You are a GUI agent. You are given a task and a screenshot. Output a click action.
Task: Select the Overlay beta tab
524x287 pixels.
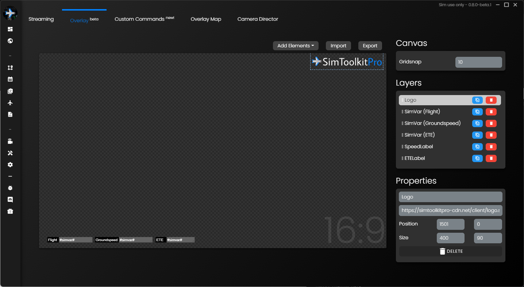point(84,20)
